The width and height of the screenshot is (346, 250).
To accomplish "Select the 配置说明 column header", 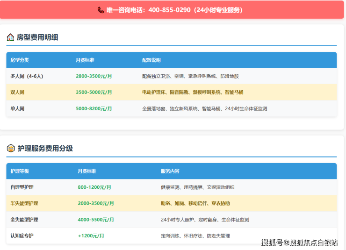I will pyautogui.click(x=151, y=60).
